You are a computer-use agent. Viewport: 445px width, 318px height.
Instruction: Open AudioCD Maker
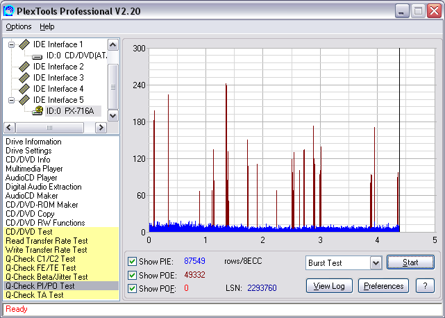[x=31, y=196]
